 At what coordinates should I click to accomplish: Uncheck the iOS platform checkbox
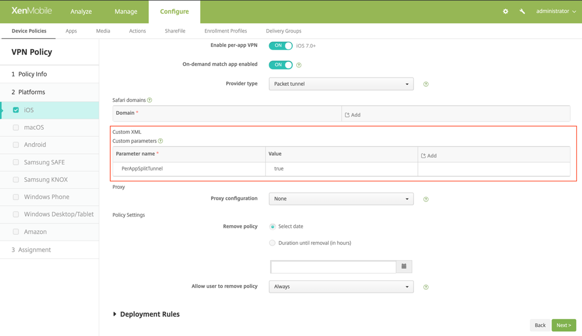click(x=16, y=110)
